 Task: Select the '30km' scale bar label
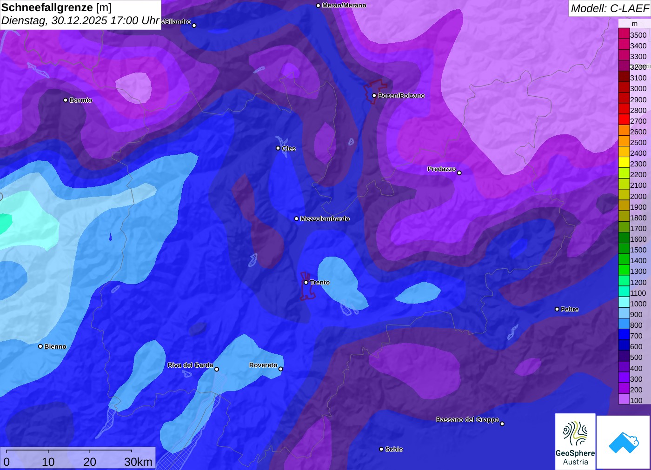click(x=138, y=462)
